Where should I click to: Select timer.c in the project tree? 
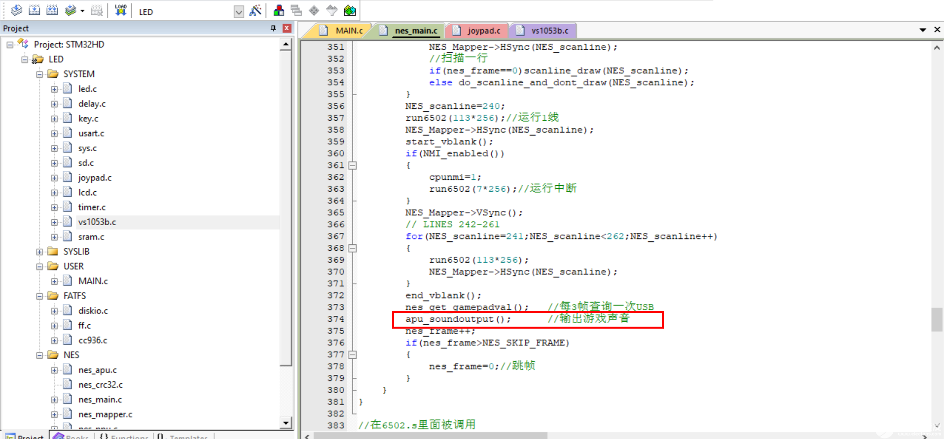pos(92,207)
